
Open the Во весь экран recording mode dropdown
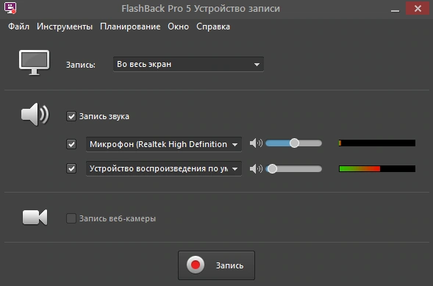click(x=188, y=64)
